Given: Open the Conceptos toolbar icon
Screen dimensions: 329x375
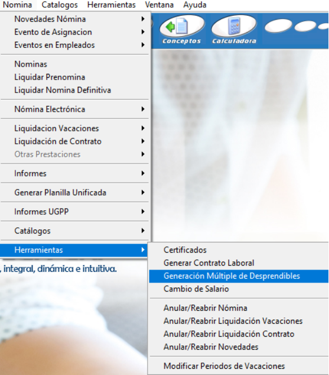Looking at the screenshot, I should [x=182, y=30].
